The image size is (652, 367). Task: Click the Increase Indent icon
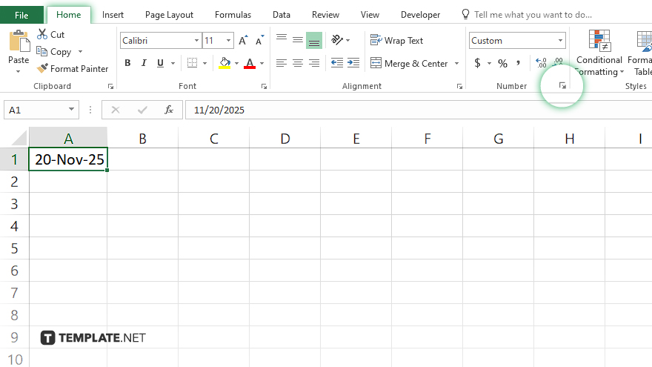(353, 64)
